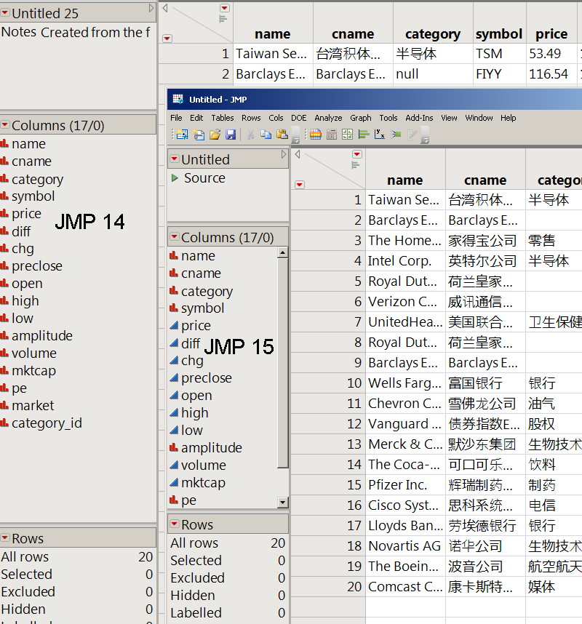Open the Add-Ins menu
This screenshot has width=582, height=624.
pyautogui.click(x=419, y=118)
